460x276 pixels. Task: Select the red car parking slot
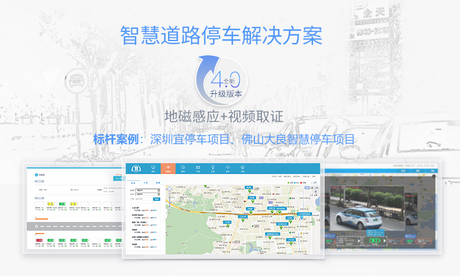39,240
